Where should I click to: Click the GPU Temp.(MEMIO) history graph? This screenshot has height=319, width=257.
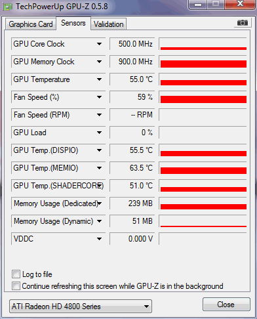pos(203,168)
